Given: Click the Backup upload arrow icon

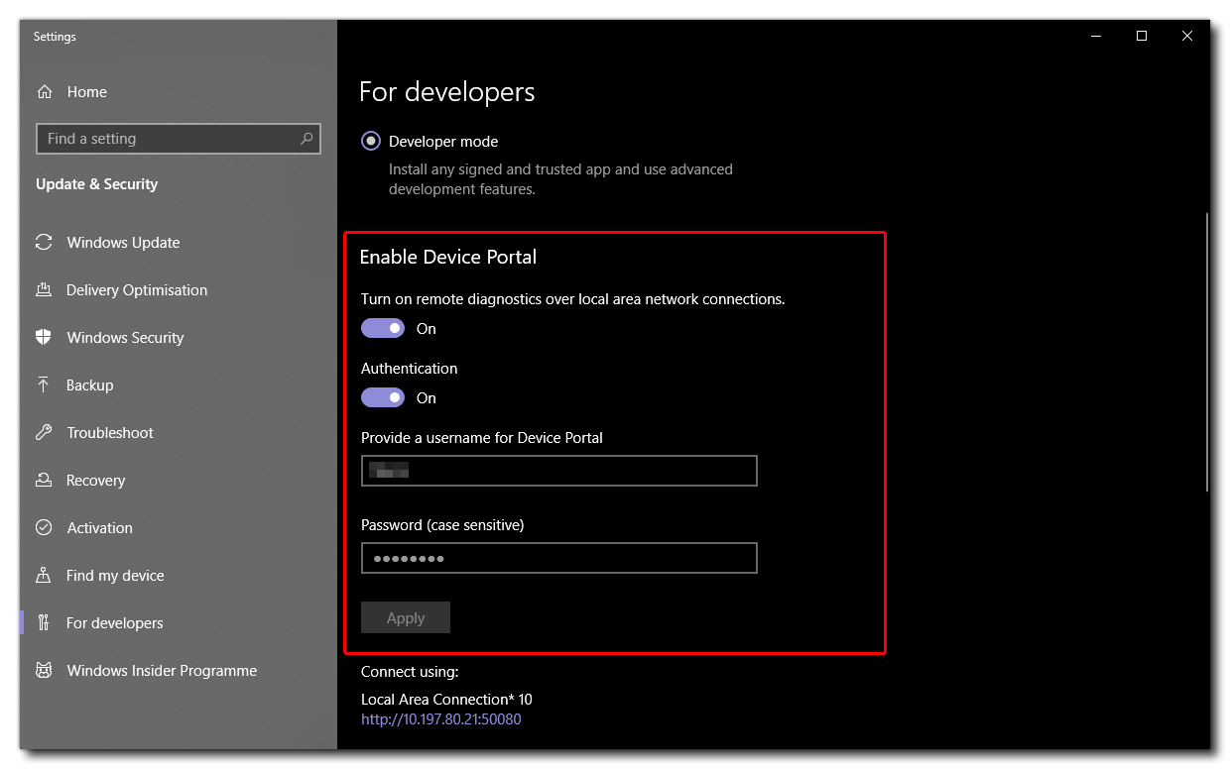Looking at the screenshot, I should coord(44,385).
